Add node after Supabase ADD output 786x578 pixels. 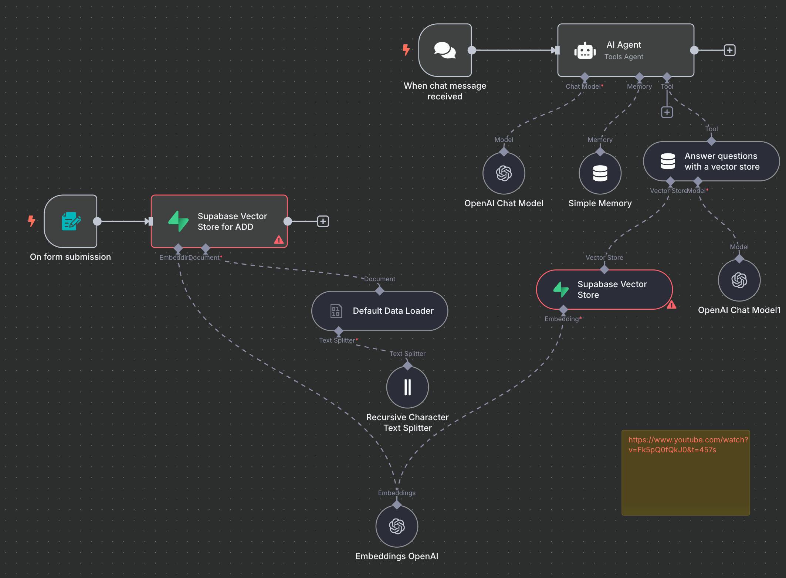click(x=323, y=221)
